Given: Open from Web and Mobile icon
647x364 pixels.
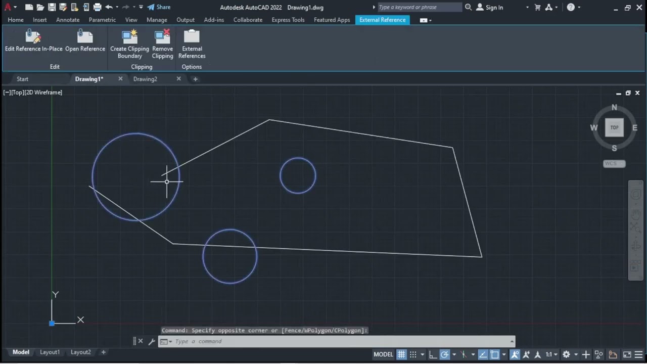Looking at the screenshot, I should (x=74, y=8).
